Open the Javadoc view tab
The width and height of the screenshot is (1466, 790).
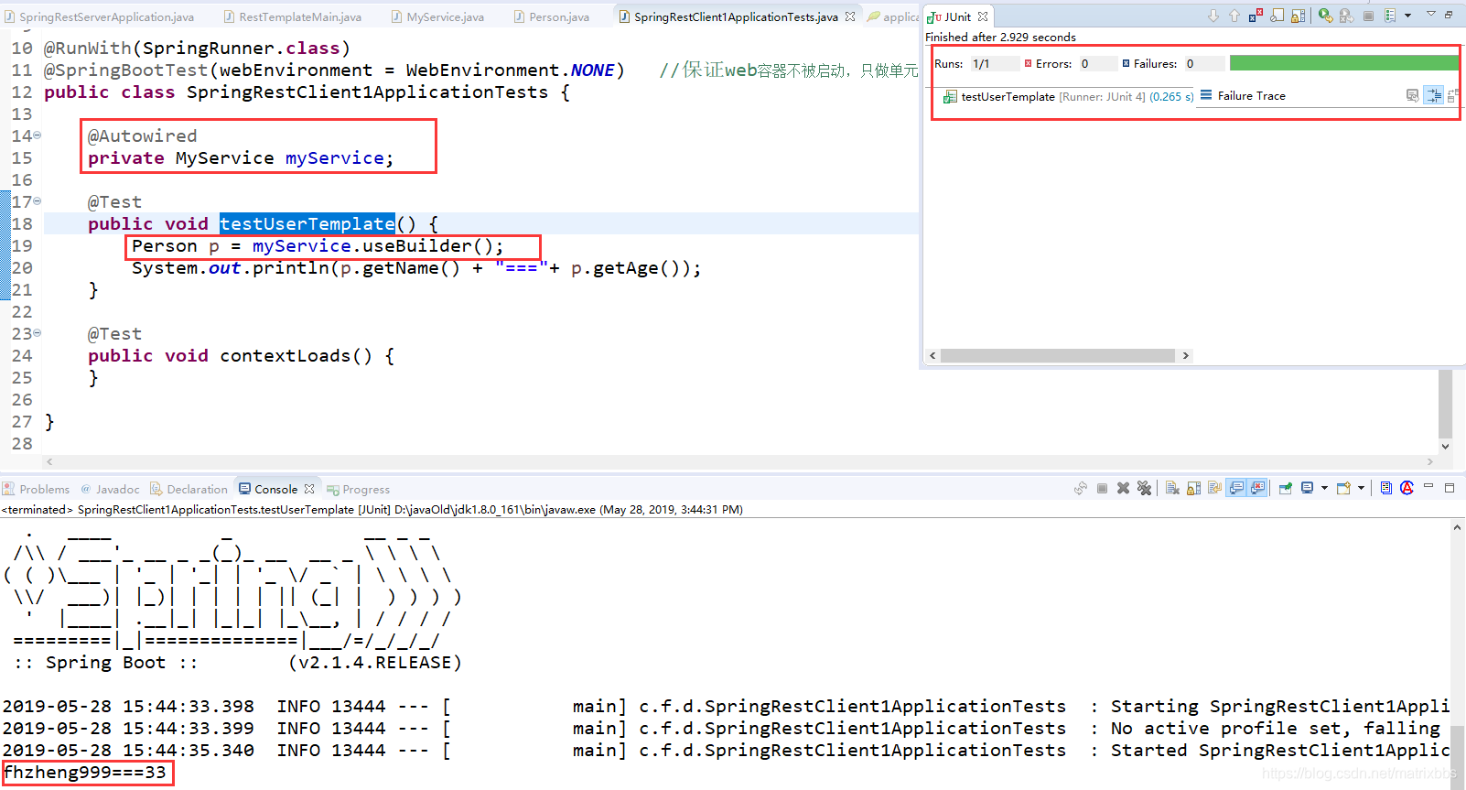tap(110, 489)
